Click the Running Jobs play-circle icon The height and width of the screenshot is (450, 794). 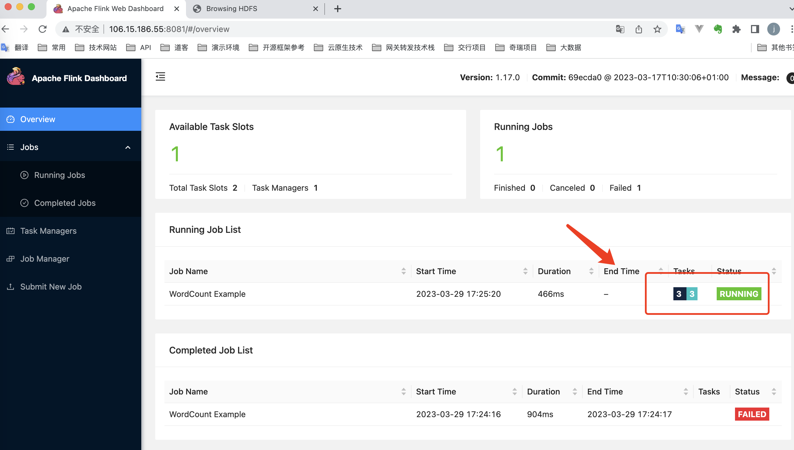pyautogui.click(x=24, y=175)
